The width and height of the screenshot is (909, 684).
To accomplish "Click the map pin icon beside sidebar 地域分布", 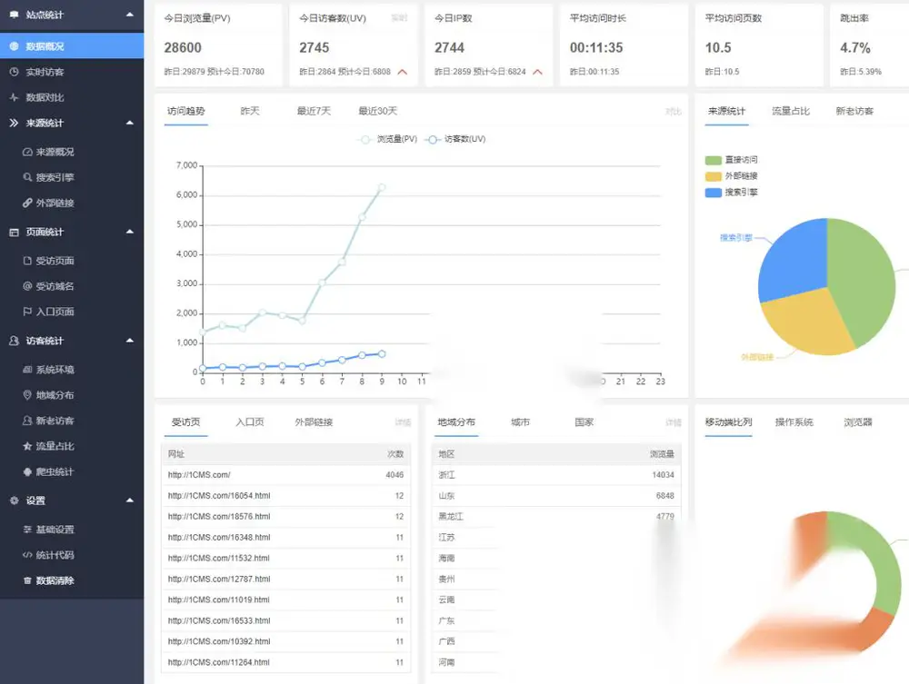I will [27, 395].
